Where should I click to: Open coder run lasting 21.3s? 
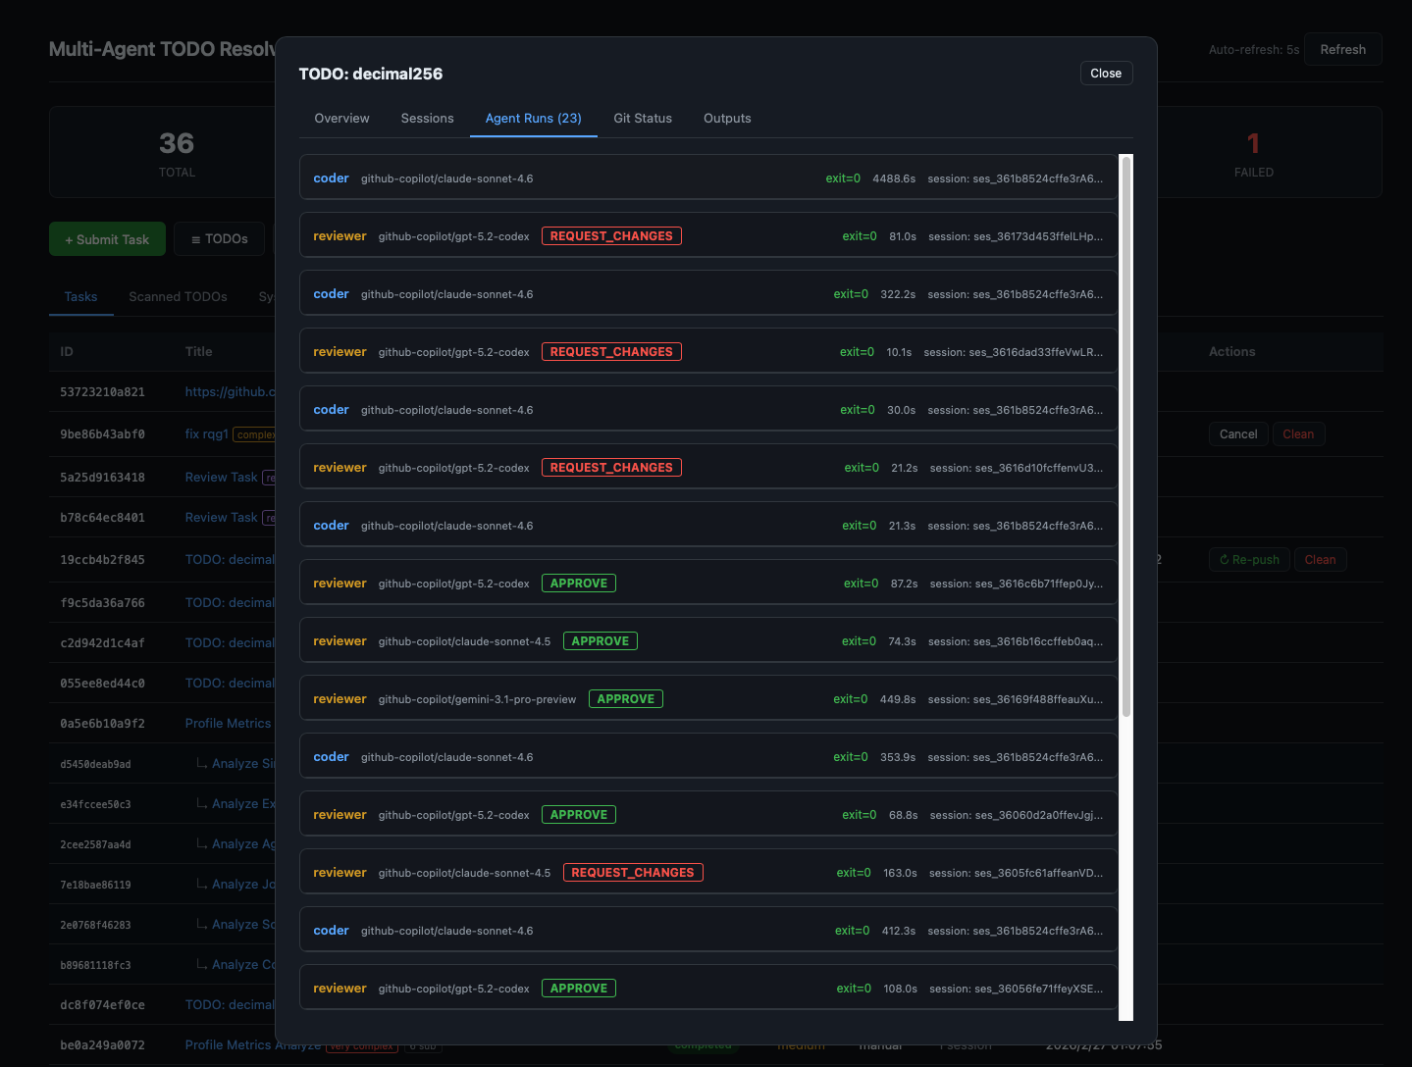(707, 525)
